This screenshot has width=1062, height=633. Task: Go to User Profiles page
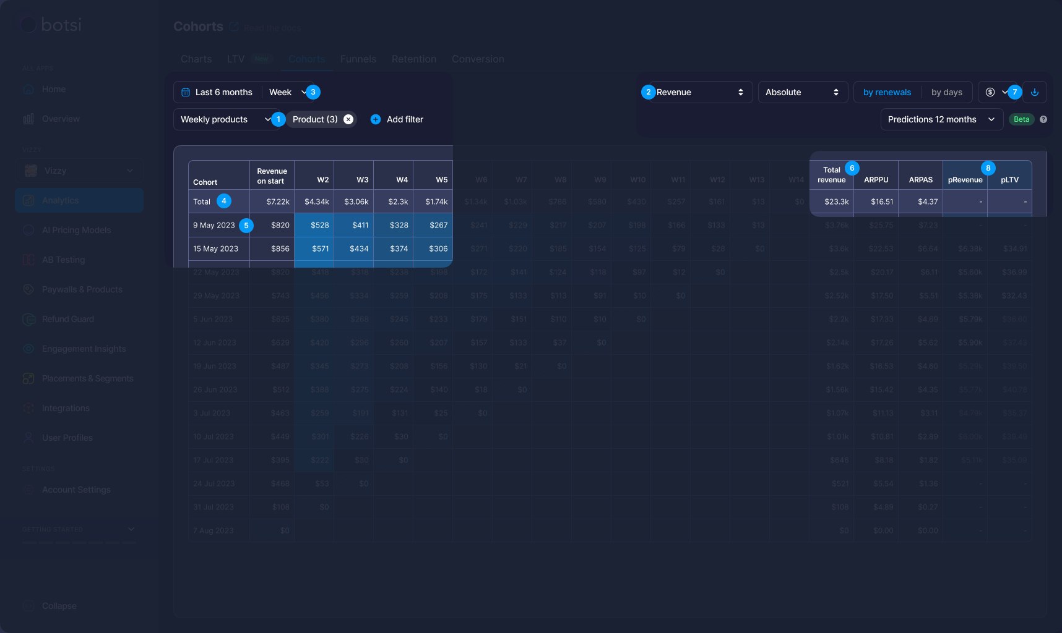click(67, 438)
